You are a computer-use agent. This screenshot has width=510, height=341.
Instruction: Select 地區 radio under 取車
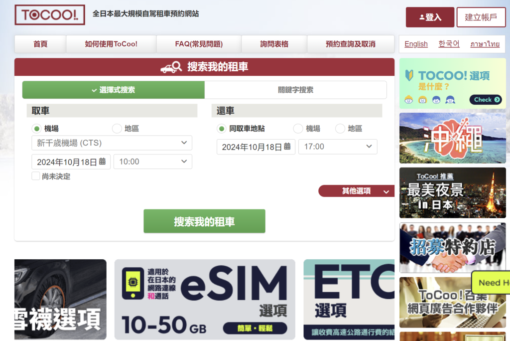[117, 129]
